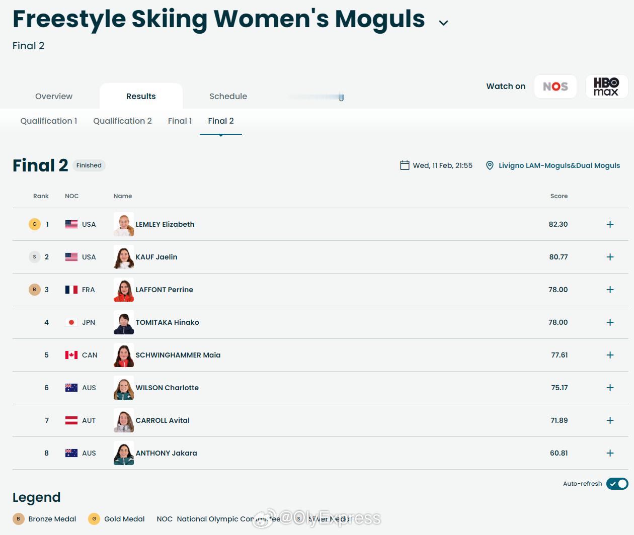Open Livigno LAM-Moguls&Dual Moguls venue link
The height and width of the screenshot is (535, 634).
point(559,165)
